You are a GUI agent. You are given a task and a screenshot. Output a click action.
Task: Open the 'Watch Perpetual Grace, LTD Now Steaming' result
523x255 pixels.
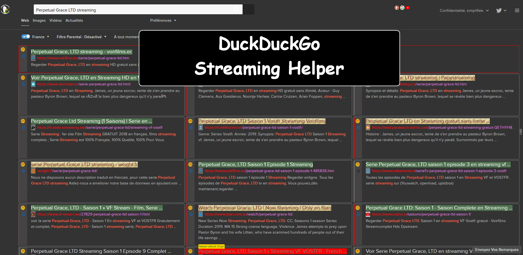(x=264, y=208)
